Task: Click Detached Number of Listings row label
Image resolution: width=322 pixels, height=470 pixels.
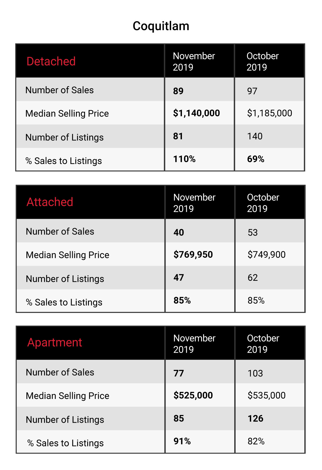Action: point(64,137)
